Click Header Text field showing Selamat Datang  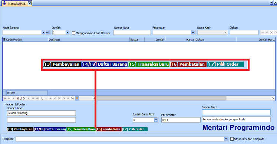pos(41,113)
